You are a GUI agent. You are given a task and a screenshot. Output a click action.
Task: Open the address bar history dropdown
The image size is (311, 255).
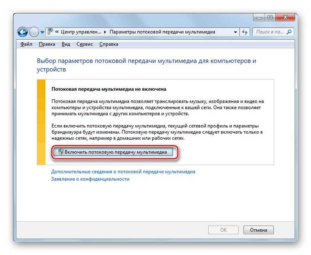(x=235, y=32)
